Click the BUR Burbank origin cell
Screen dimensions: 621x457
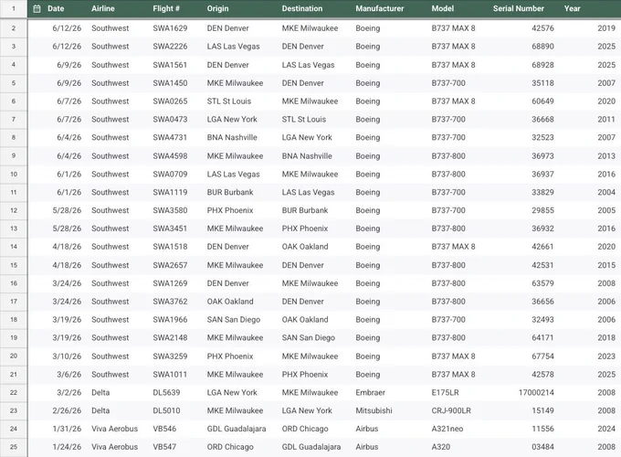tap(230, 192)
